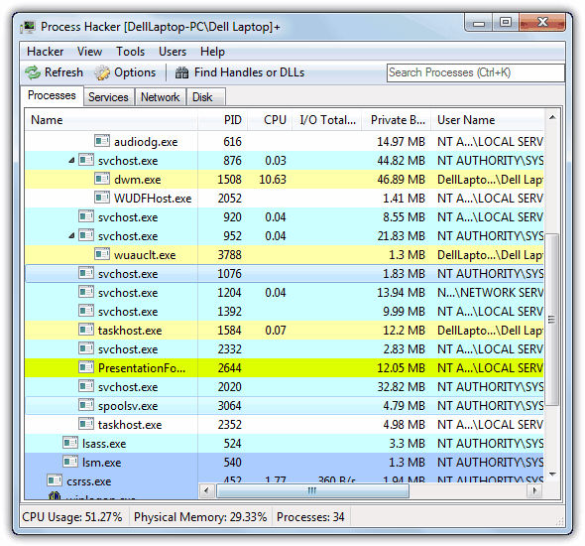Open the Hacker menu
The width and height of the screenshot is (585, 546).
(x=46, y=52)
